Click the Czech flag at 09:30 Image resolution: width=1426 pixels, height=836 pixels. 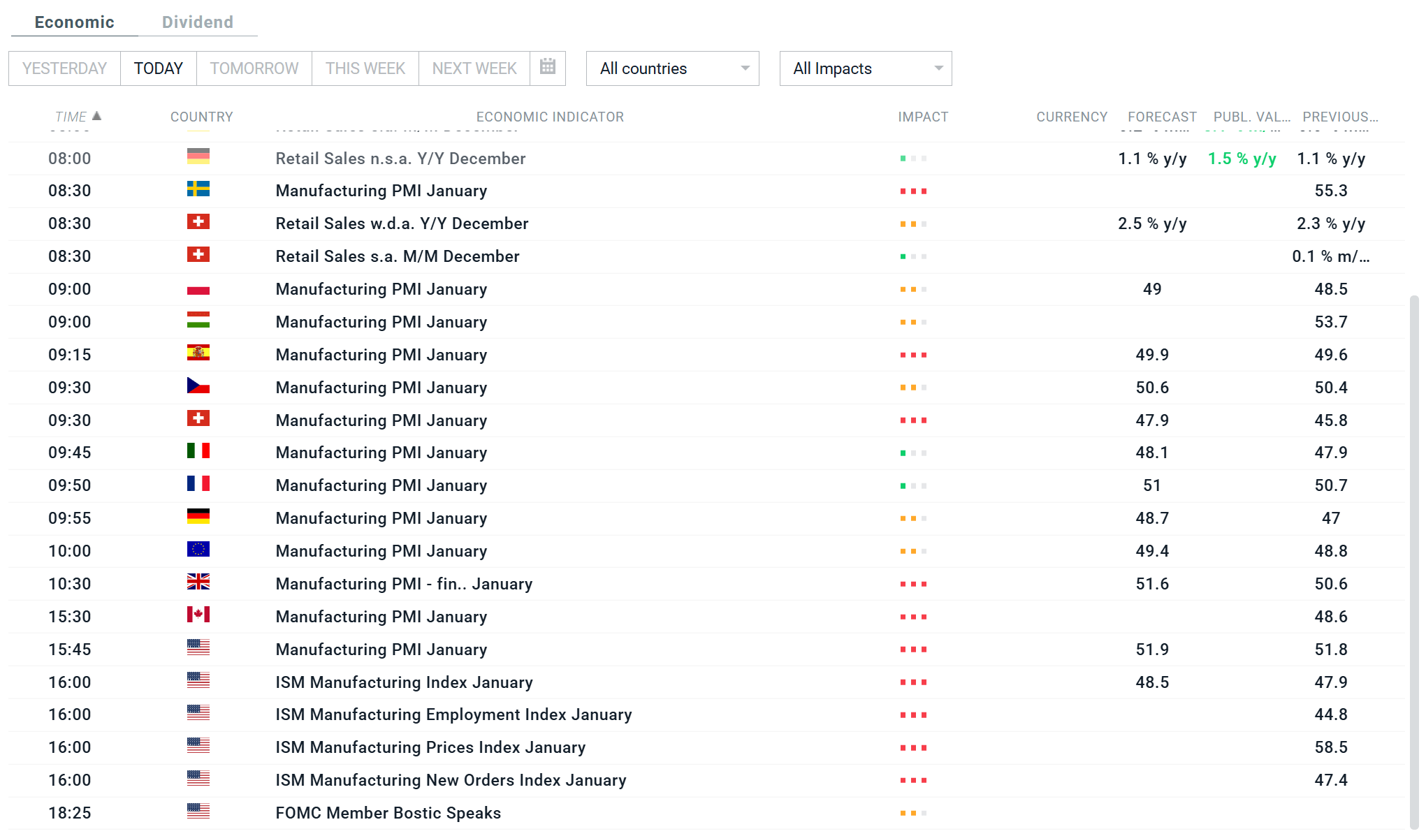coord(198,386)
